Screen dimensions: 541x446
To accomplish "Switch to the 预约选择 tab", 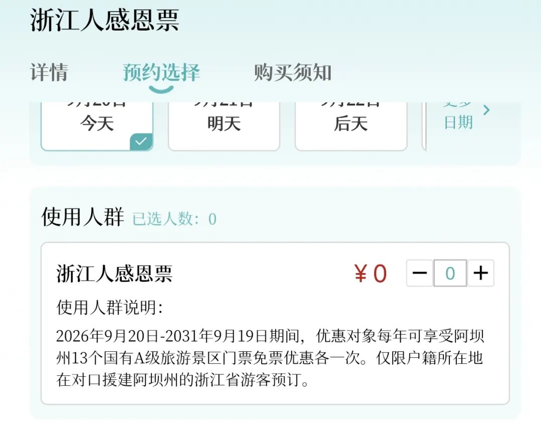I will pyautogui.click(x=161, y=73).
